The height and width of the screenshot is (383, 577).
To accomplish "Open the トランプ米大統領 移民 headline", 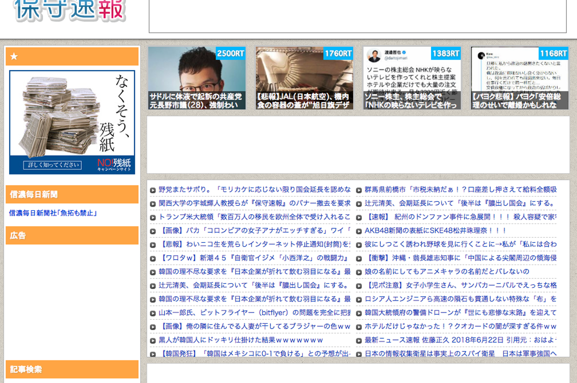I will pos(254,217).
